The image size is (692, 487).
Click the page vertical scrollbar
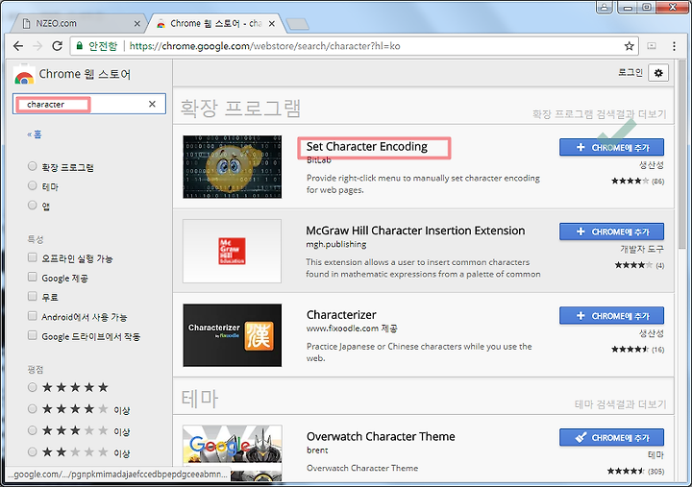coord(682,155)
